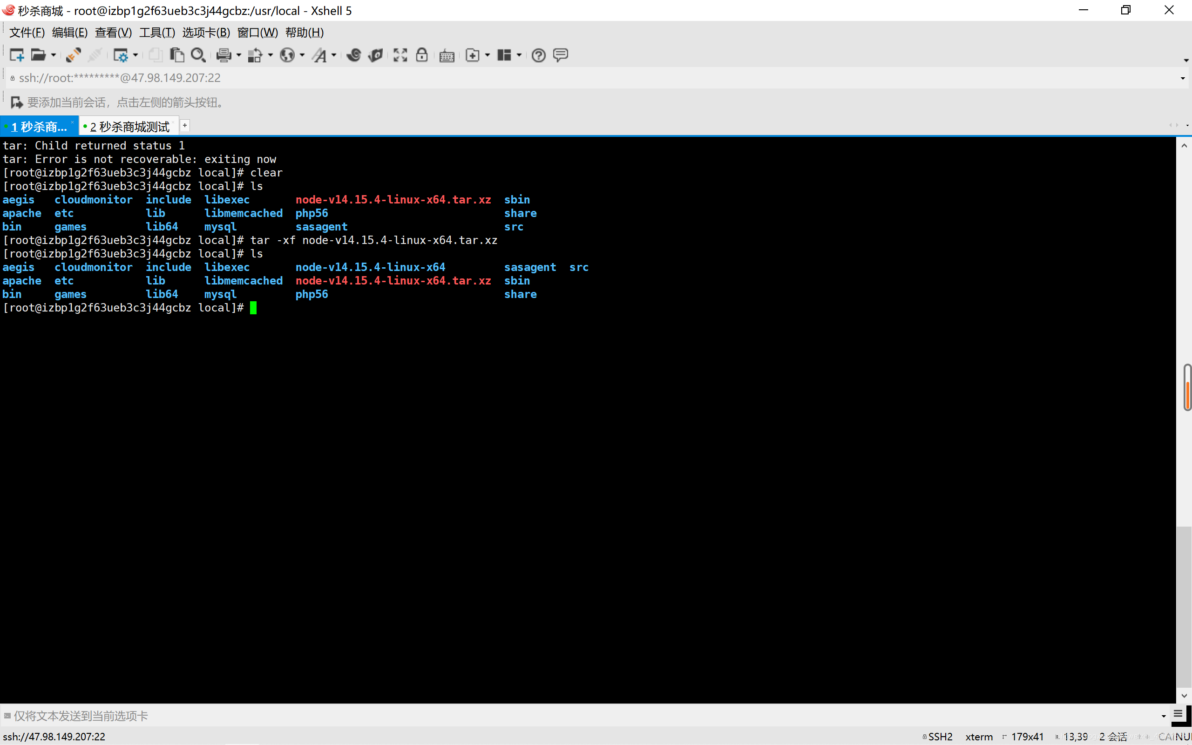The image size is (1192, 745).
Task: Add a new tab with plus button
Action: click(185, 126)
